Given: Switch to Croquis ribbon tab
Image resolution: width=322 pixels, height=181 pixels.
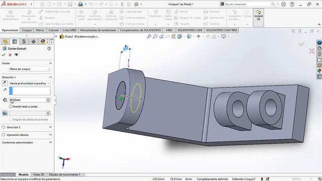Looking at the screenshot, I should pos(27,30).
